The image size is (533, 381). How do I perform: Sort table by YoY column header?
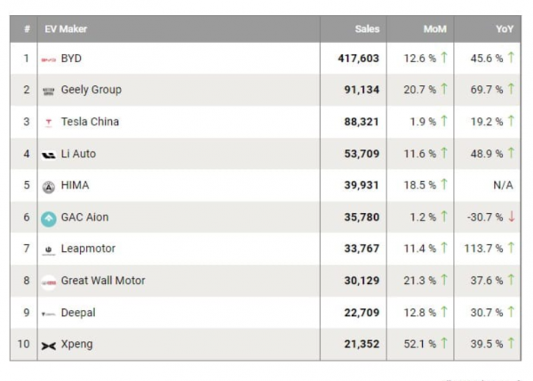coord(504,28)
